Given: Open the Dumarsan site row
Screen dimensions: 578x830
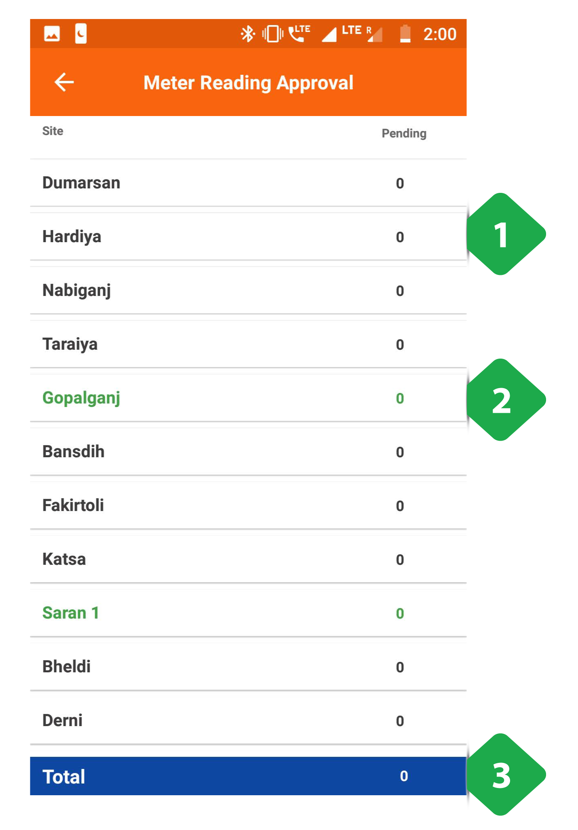Looking at the screenshot, I should pos(248,183).
